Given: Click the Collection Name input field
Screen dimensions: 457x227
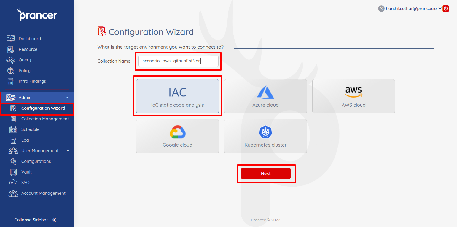Looking at the screenshot, I should pos(179,61).
